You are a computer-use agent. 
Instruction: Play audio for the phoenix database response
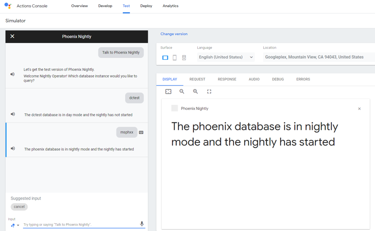pos(13,149)
